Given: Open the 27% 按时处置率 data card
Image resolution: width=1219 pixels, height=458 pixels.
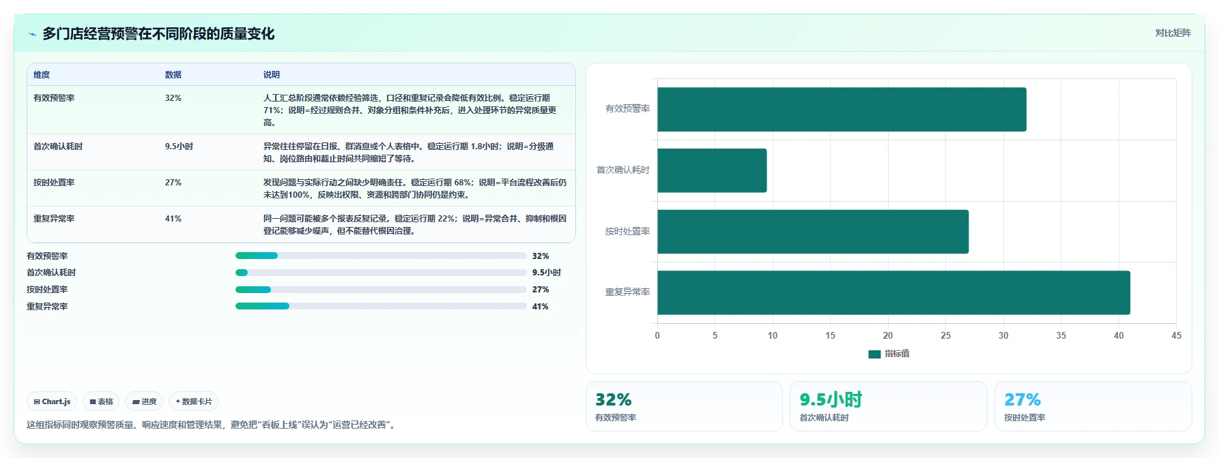Looking at the screenshot, I should tap(1093, 406).
